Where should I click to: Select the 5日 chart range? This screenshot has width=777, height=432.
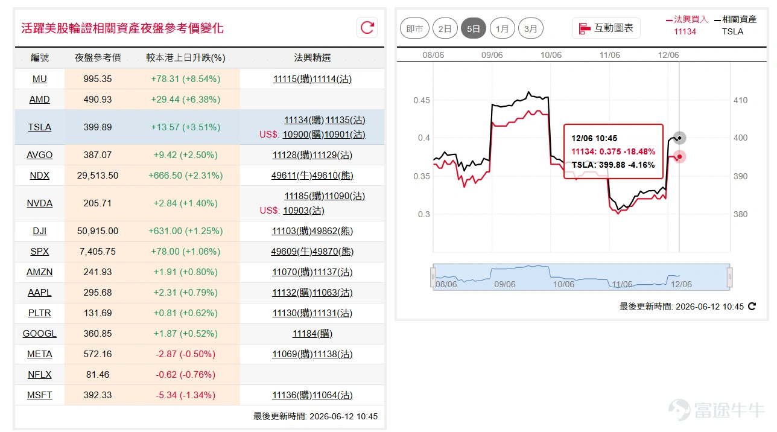474,28
